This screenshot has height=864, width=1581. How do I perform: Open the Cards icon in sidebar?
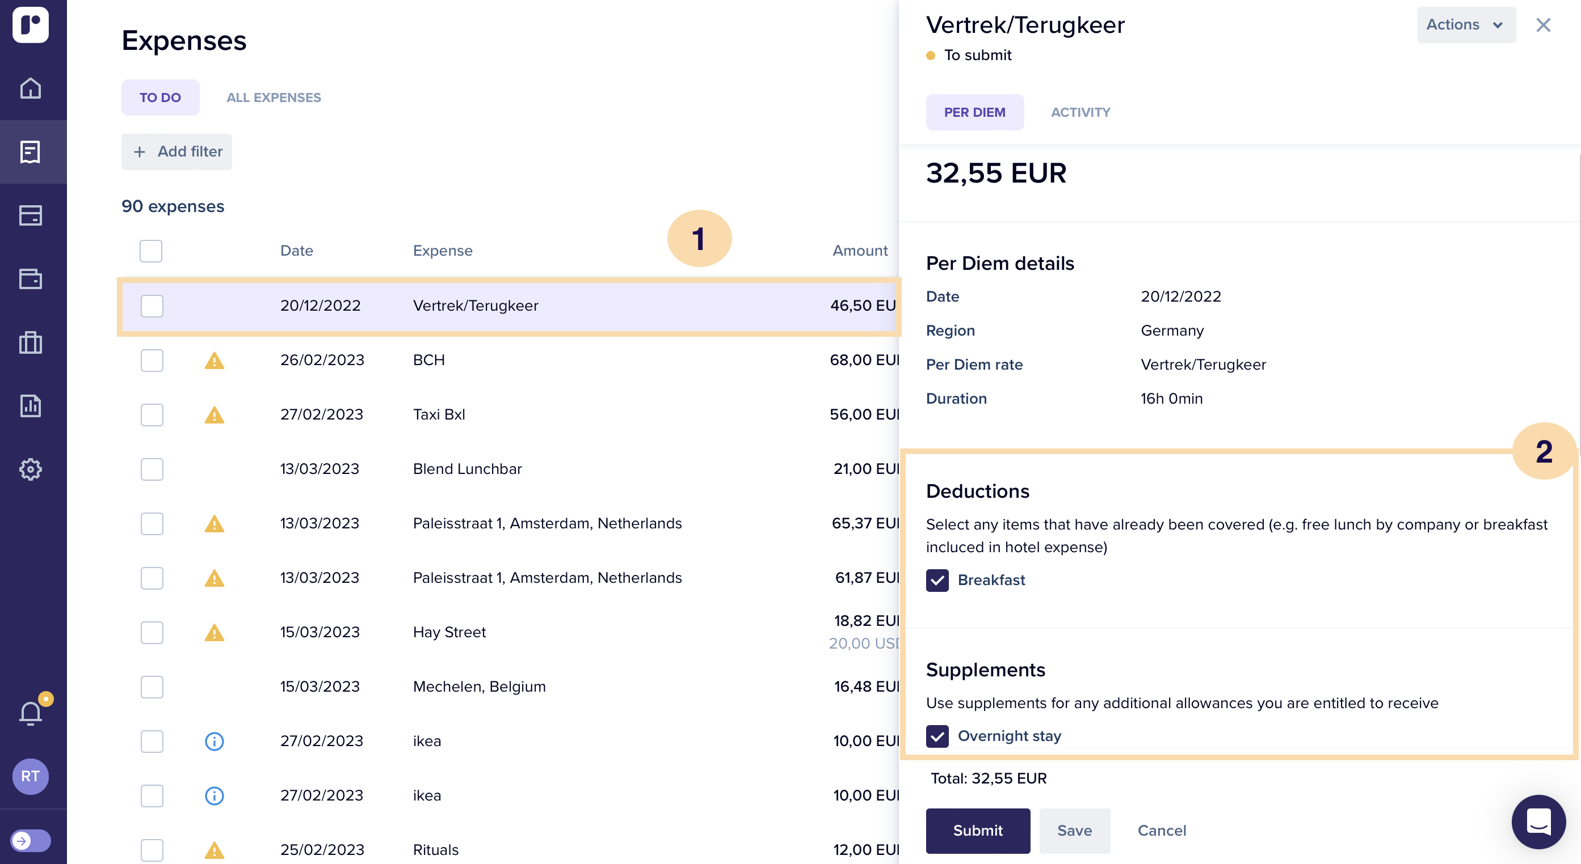point(31,215)
